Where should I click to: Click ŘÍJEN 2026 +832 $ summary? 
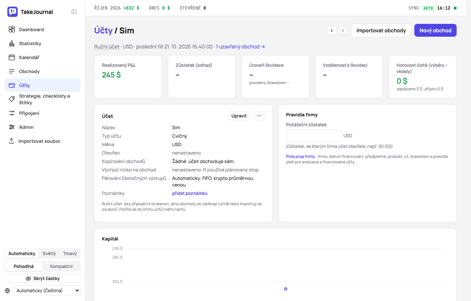pos(117,8)
